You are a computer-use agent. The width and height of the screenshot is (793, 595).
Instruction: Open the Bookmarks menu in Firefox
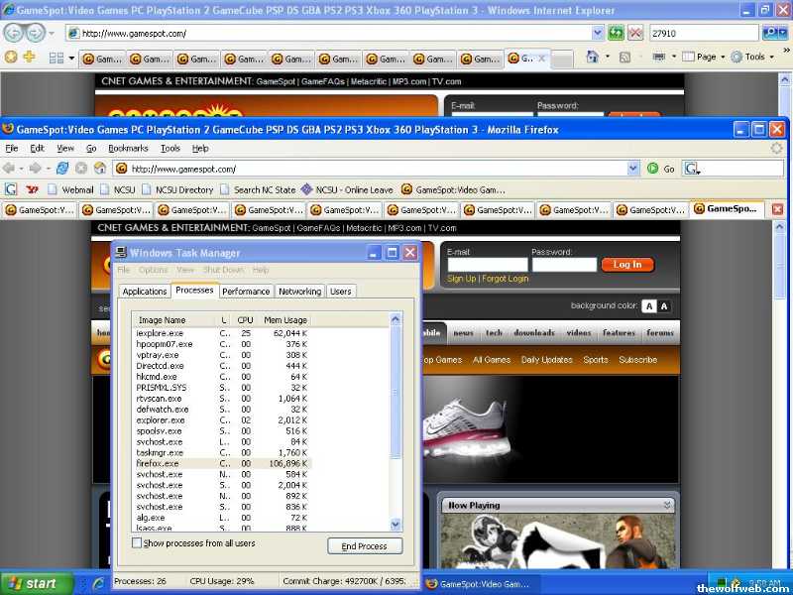[x=128, y=148]
